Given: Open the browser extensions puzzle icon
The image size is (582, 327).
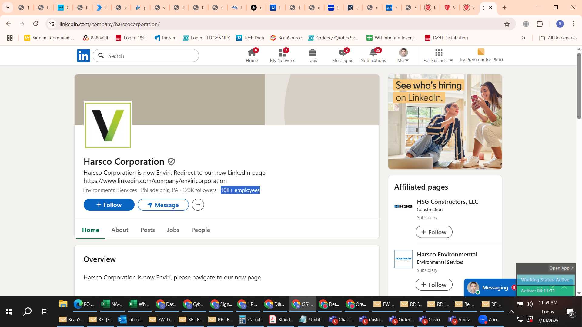Looking at the screenshot, I should [x=540, y=24].
